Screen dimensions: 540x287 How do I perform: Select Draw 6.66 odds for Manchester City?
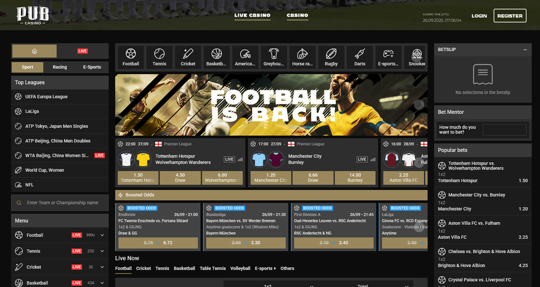pyautogui.click(x=313, y=178)
